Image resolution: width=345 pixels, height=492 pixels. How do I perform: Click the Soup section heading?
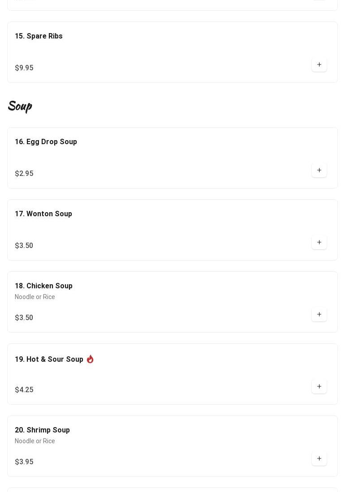click(20, 106)
